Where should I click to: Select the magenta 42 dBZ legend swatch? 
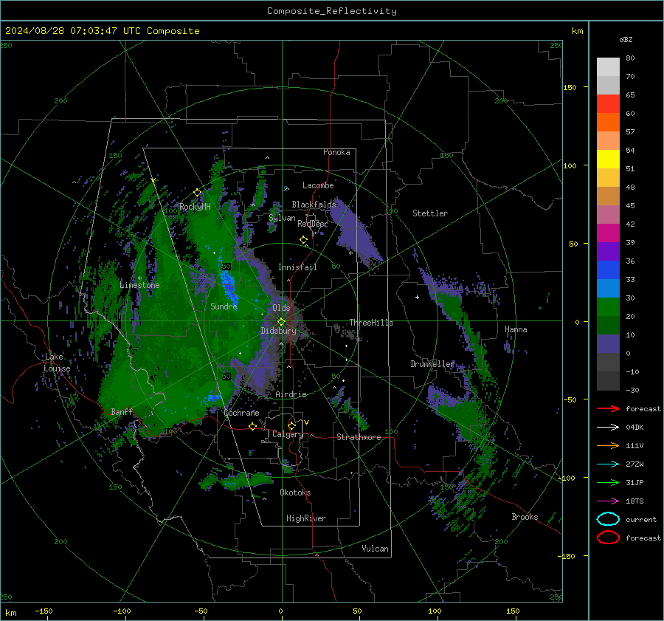608,233
